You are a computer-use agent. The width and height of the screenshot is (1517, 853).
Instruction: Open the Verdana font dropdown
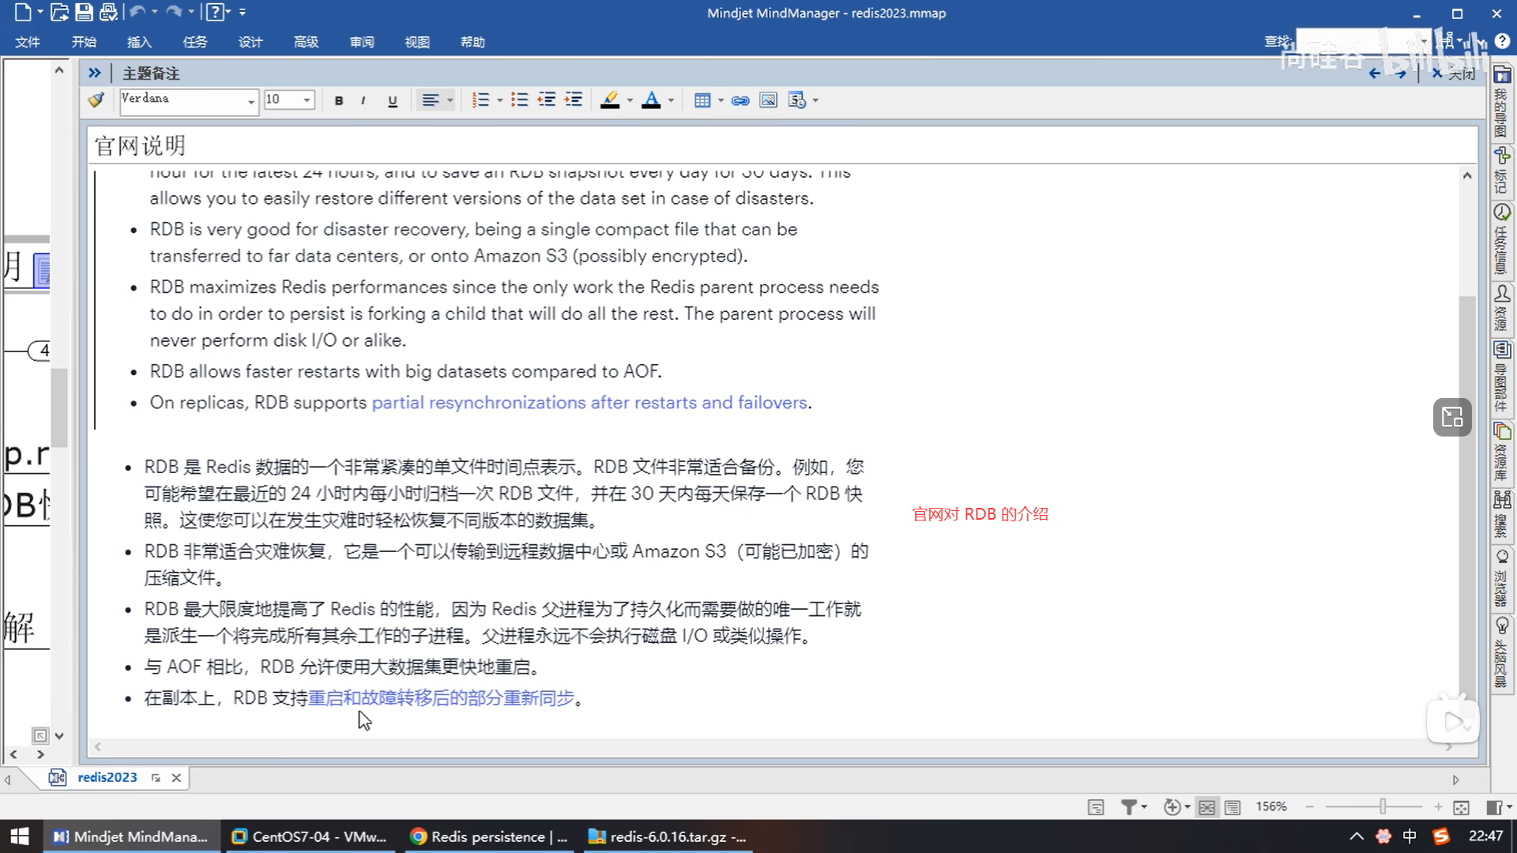(251, 101)
